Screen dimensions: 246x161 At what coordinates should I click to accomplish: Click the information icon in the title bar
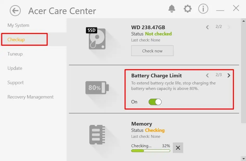[203, 8]
